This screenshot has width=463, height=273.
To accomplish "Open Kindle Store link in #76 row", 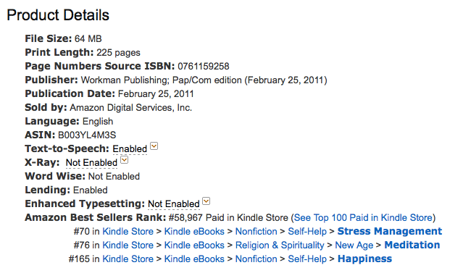I will click(128, 245).
